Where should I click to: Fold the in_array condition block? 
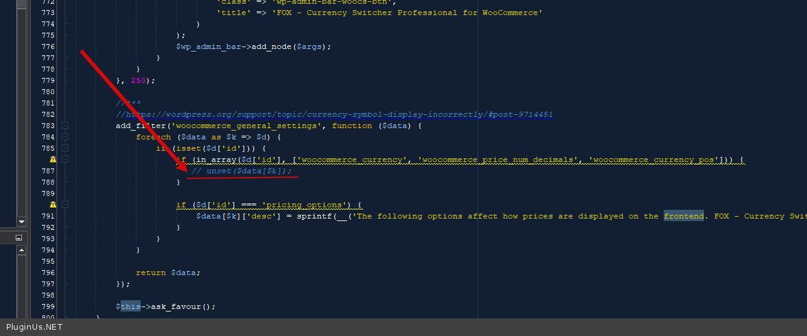tap(65, 160)
